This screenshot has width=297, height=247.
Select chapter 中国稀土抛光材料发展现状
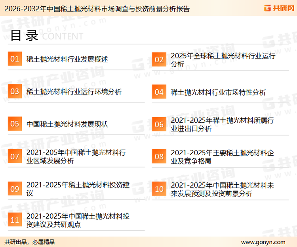tap(67, 124)
